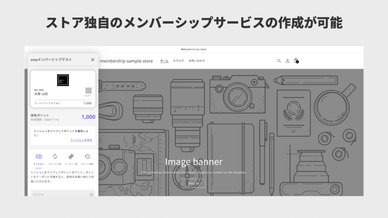This screenshot has height=218, width=388.
Task: Open the カタログ menu item
Action: click(178, 61)
